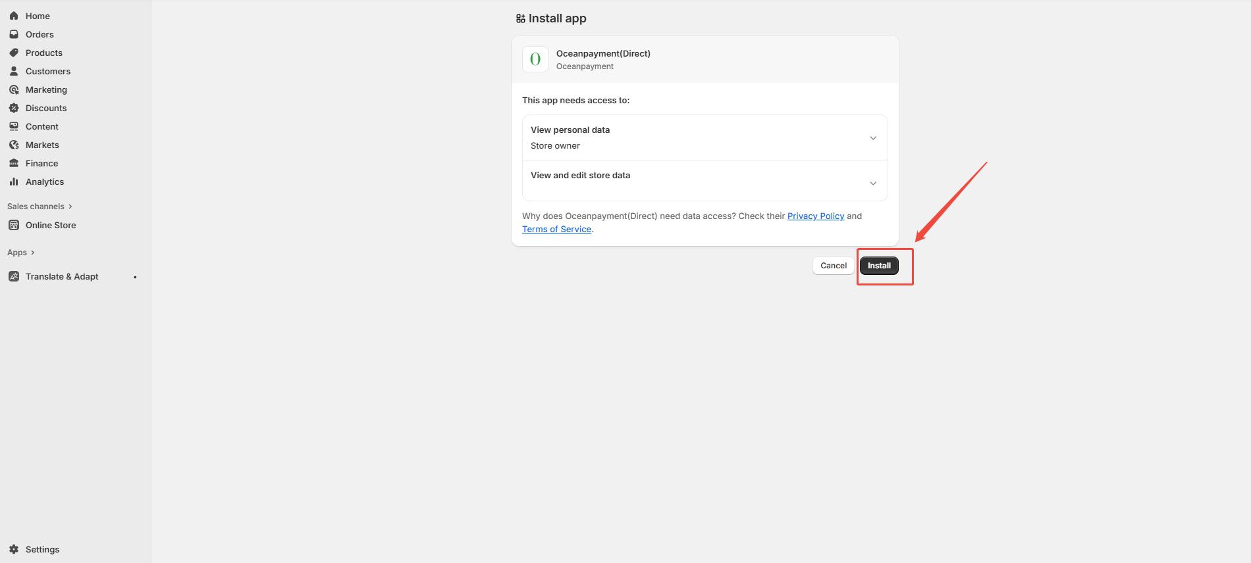Open Online Store sales channel

[x=51, y=225]
